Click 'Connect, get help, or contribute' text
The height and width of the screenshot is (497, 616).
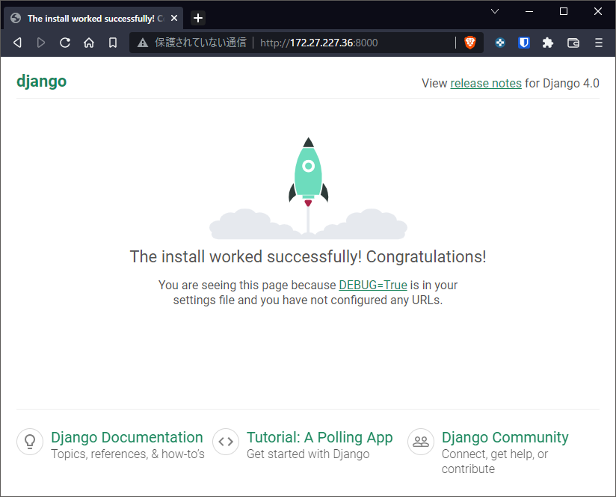pos(495,461)
